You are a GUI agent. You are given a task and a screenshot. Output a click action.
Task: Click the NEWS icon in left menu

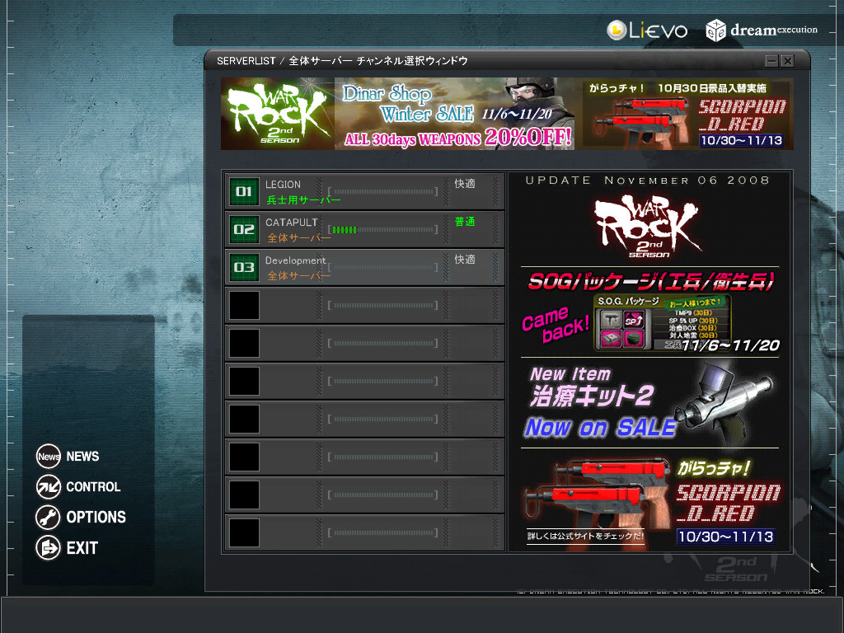[x=49, y=457]
